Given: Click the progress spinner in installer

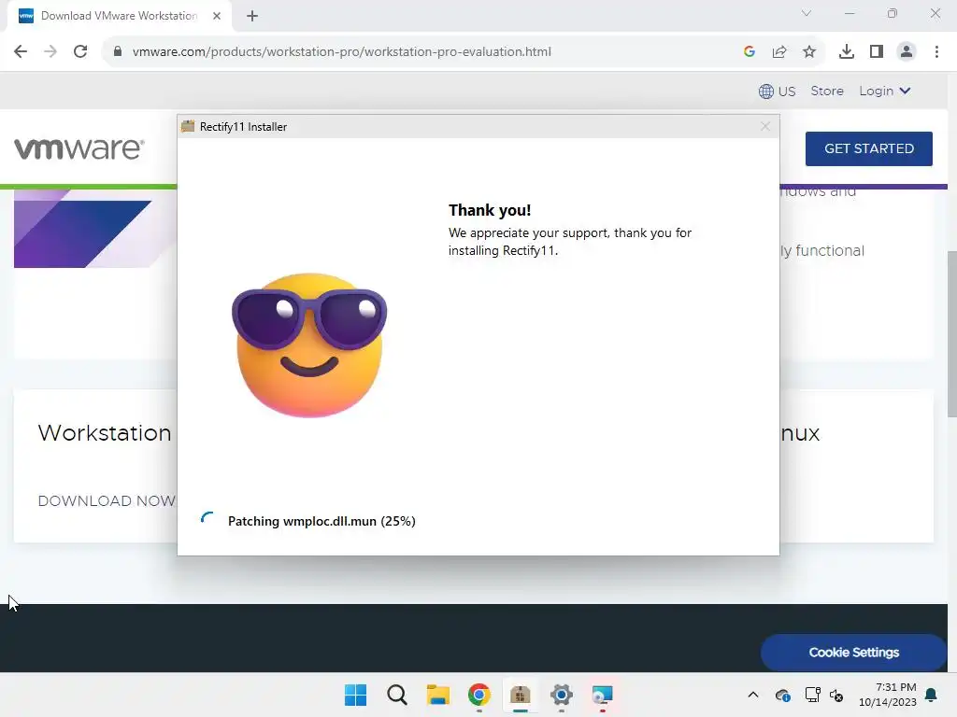Looking at the screenshot, I should [x=207, y=519].
